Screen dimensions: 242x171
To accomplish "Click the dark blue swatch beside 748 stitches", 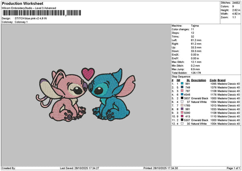I will pos(182,87).
